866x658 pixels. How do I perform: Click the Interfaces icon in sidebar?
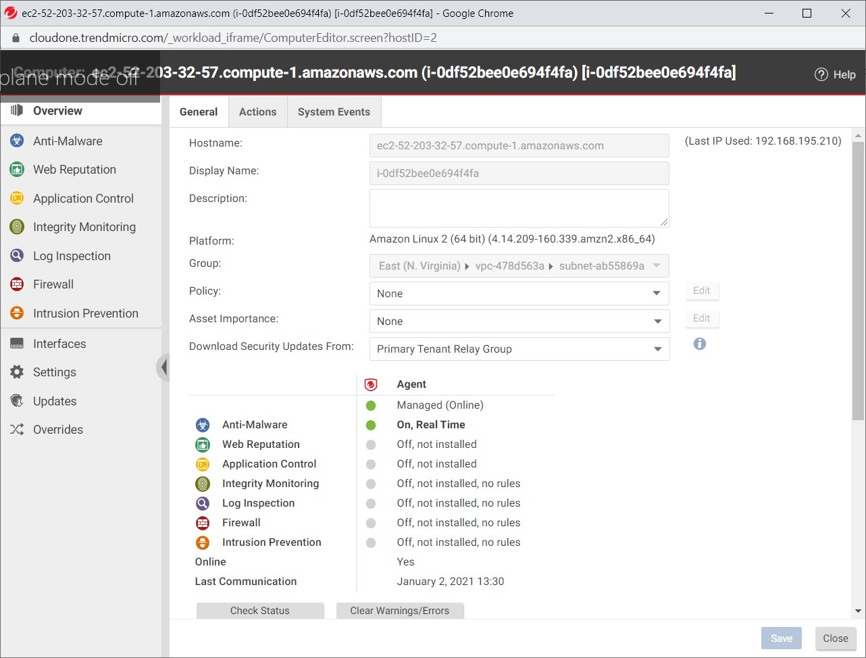click(17, 344)
